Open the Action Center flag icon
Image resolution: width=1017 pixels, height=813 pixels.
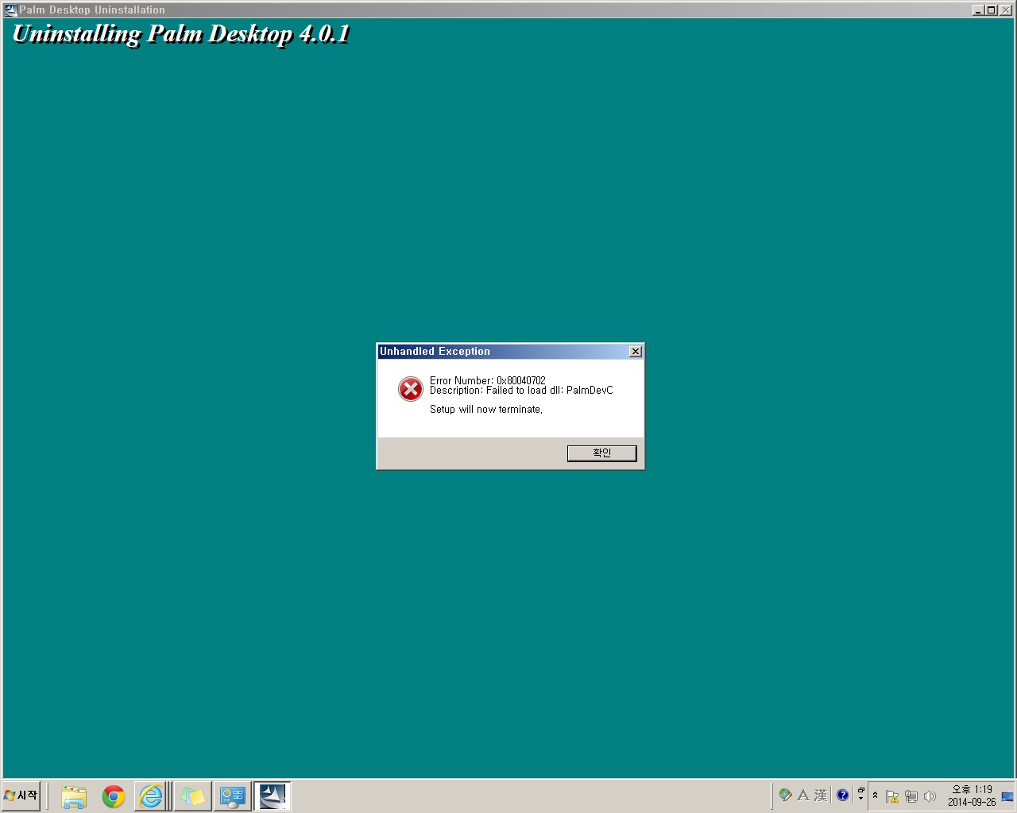(892, 796)
